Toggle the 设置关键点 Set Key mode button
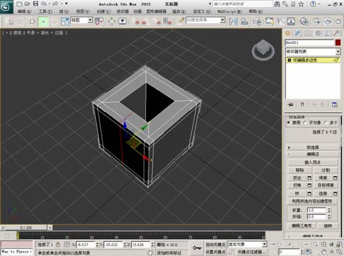 tap(215, 252)
